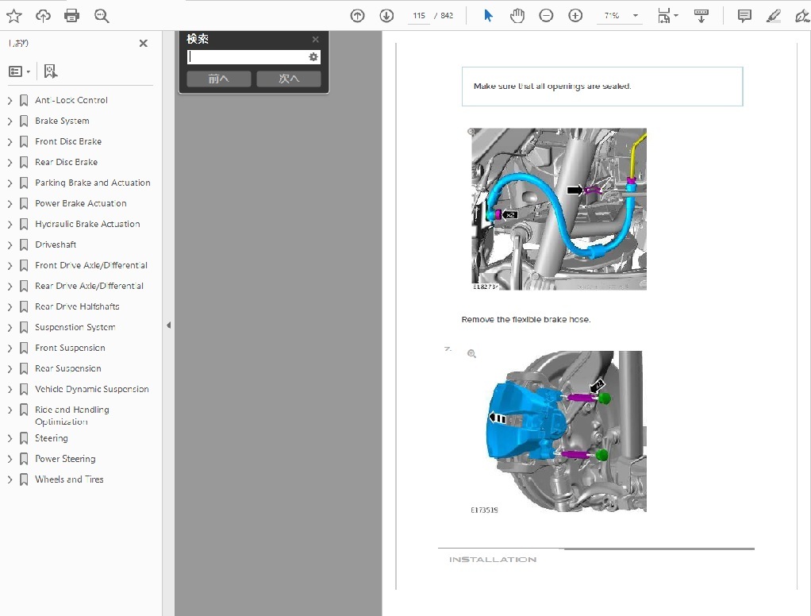This screenshot has width=811, height=616.
Task: Expand the Power Steering chevron
Action: point(10,459)
